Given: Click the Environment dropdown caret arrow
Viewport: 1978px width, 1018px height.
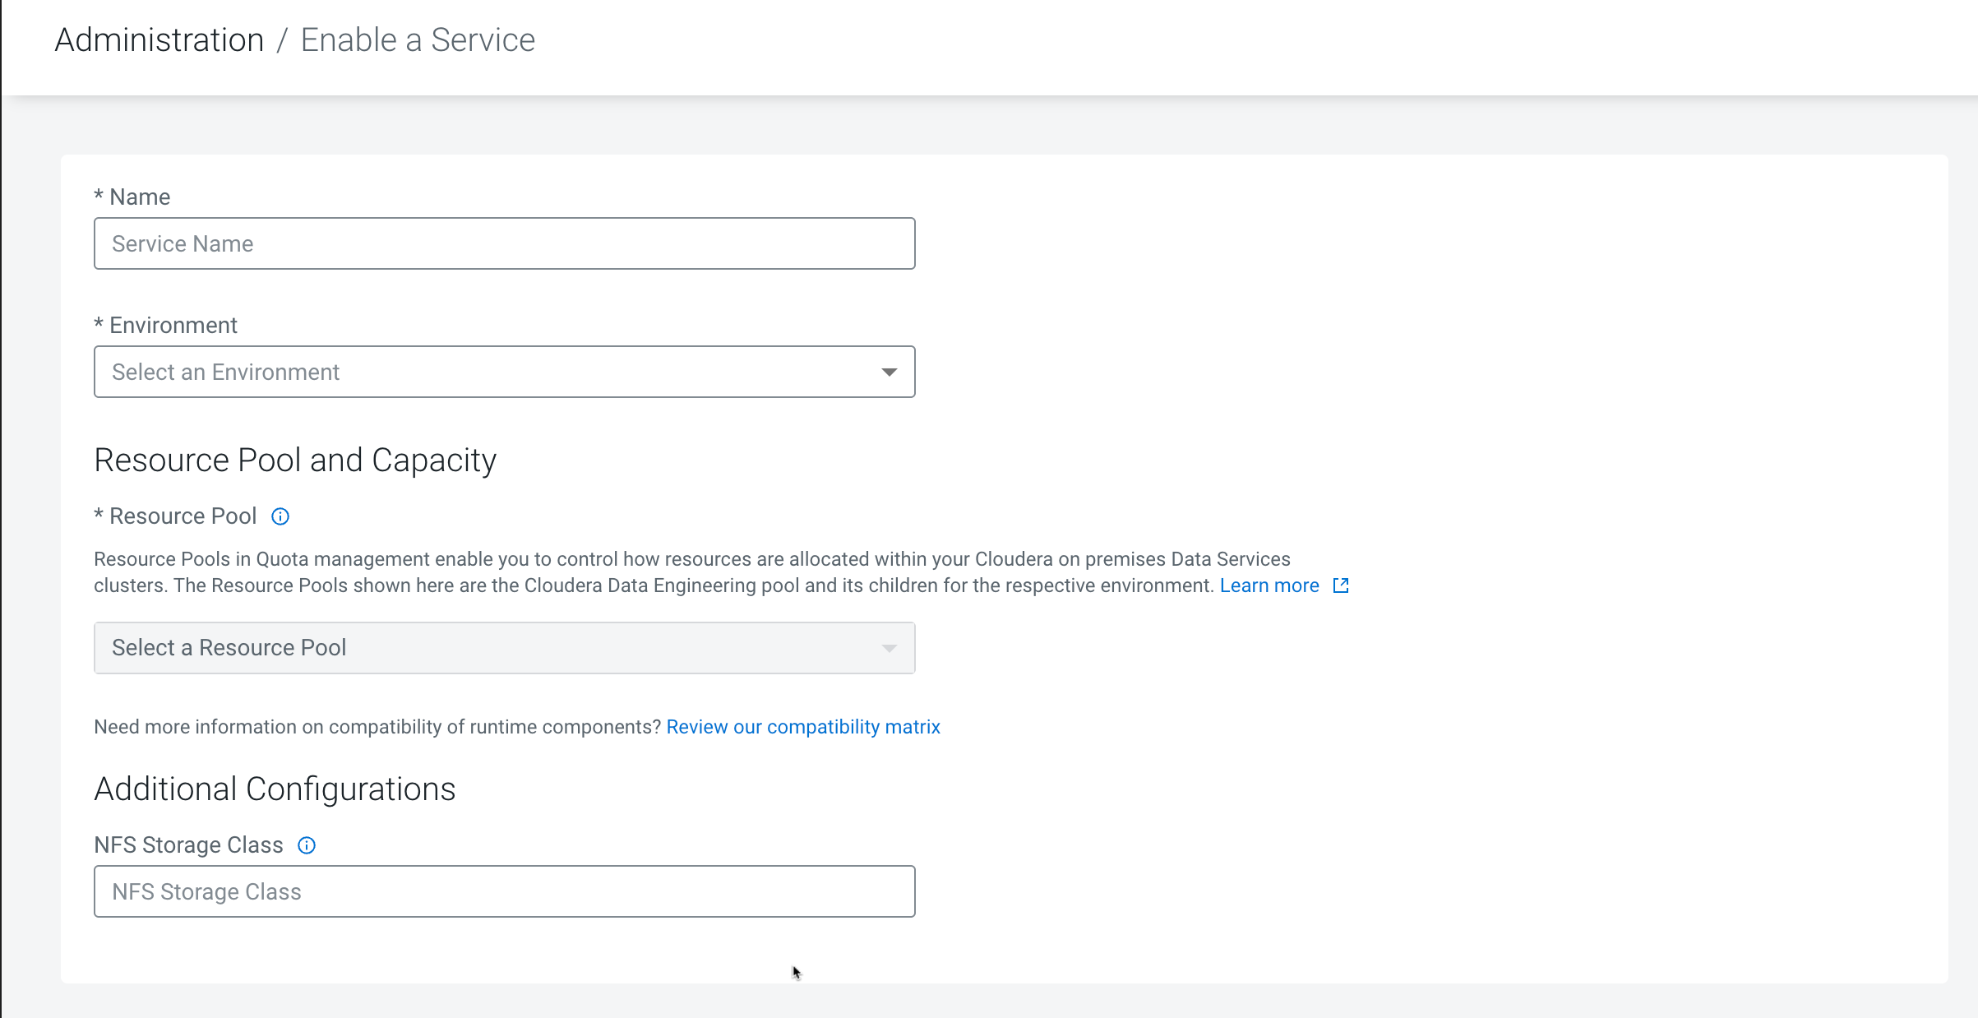Looking at the screenshot, I should click(x=889, y=372).
